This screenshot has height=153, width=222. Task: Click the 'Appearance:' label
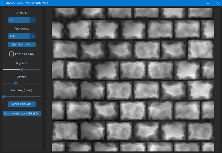[x=22, y=29]
